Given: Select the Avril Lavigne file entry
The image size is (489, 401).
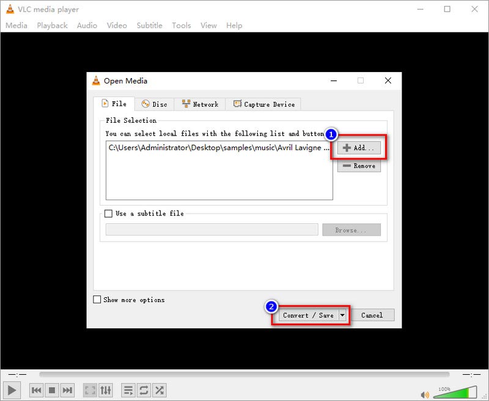Looking at the screenshot, I should [219, 148].
